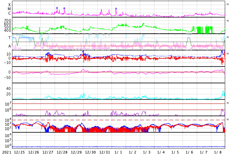Click the 12/29 date label

pos(76,152)
